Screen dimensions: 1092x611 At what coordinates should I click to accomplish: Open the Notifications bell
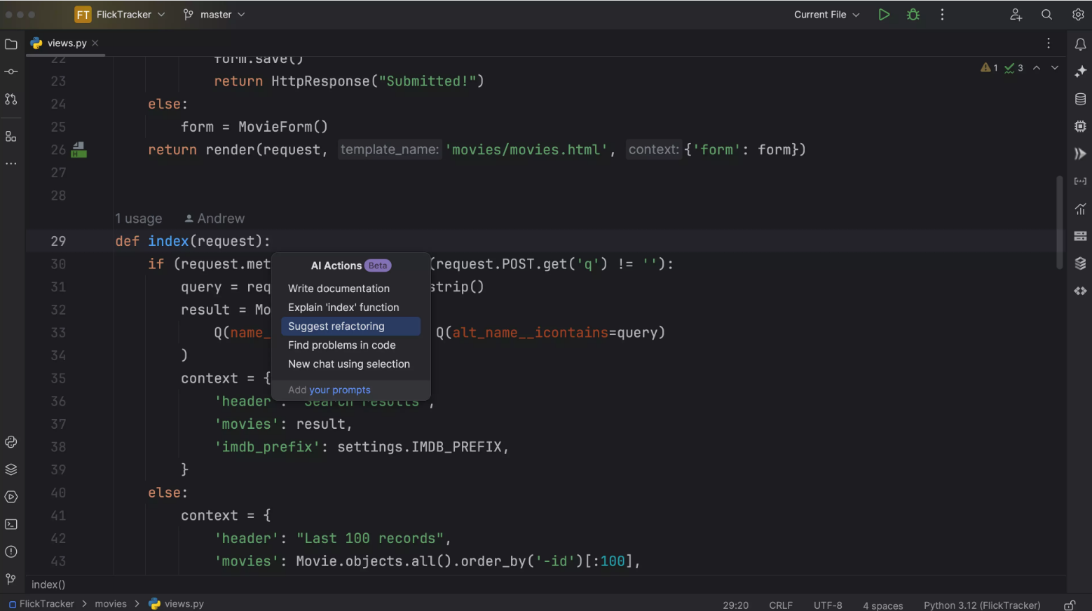click(x=1079, y=43)
